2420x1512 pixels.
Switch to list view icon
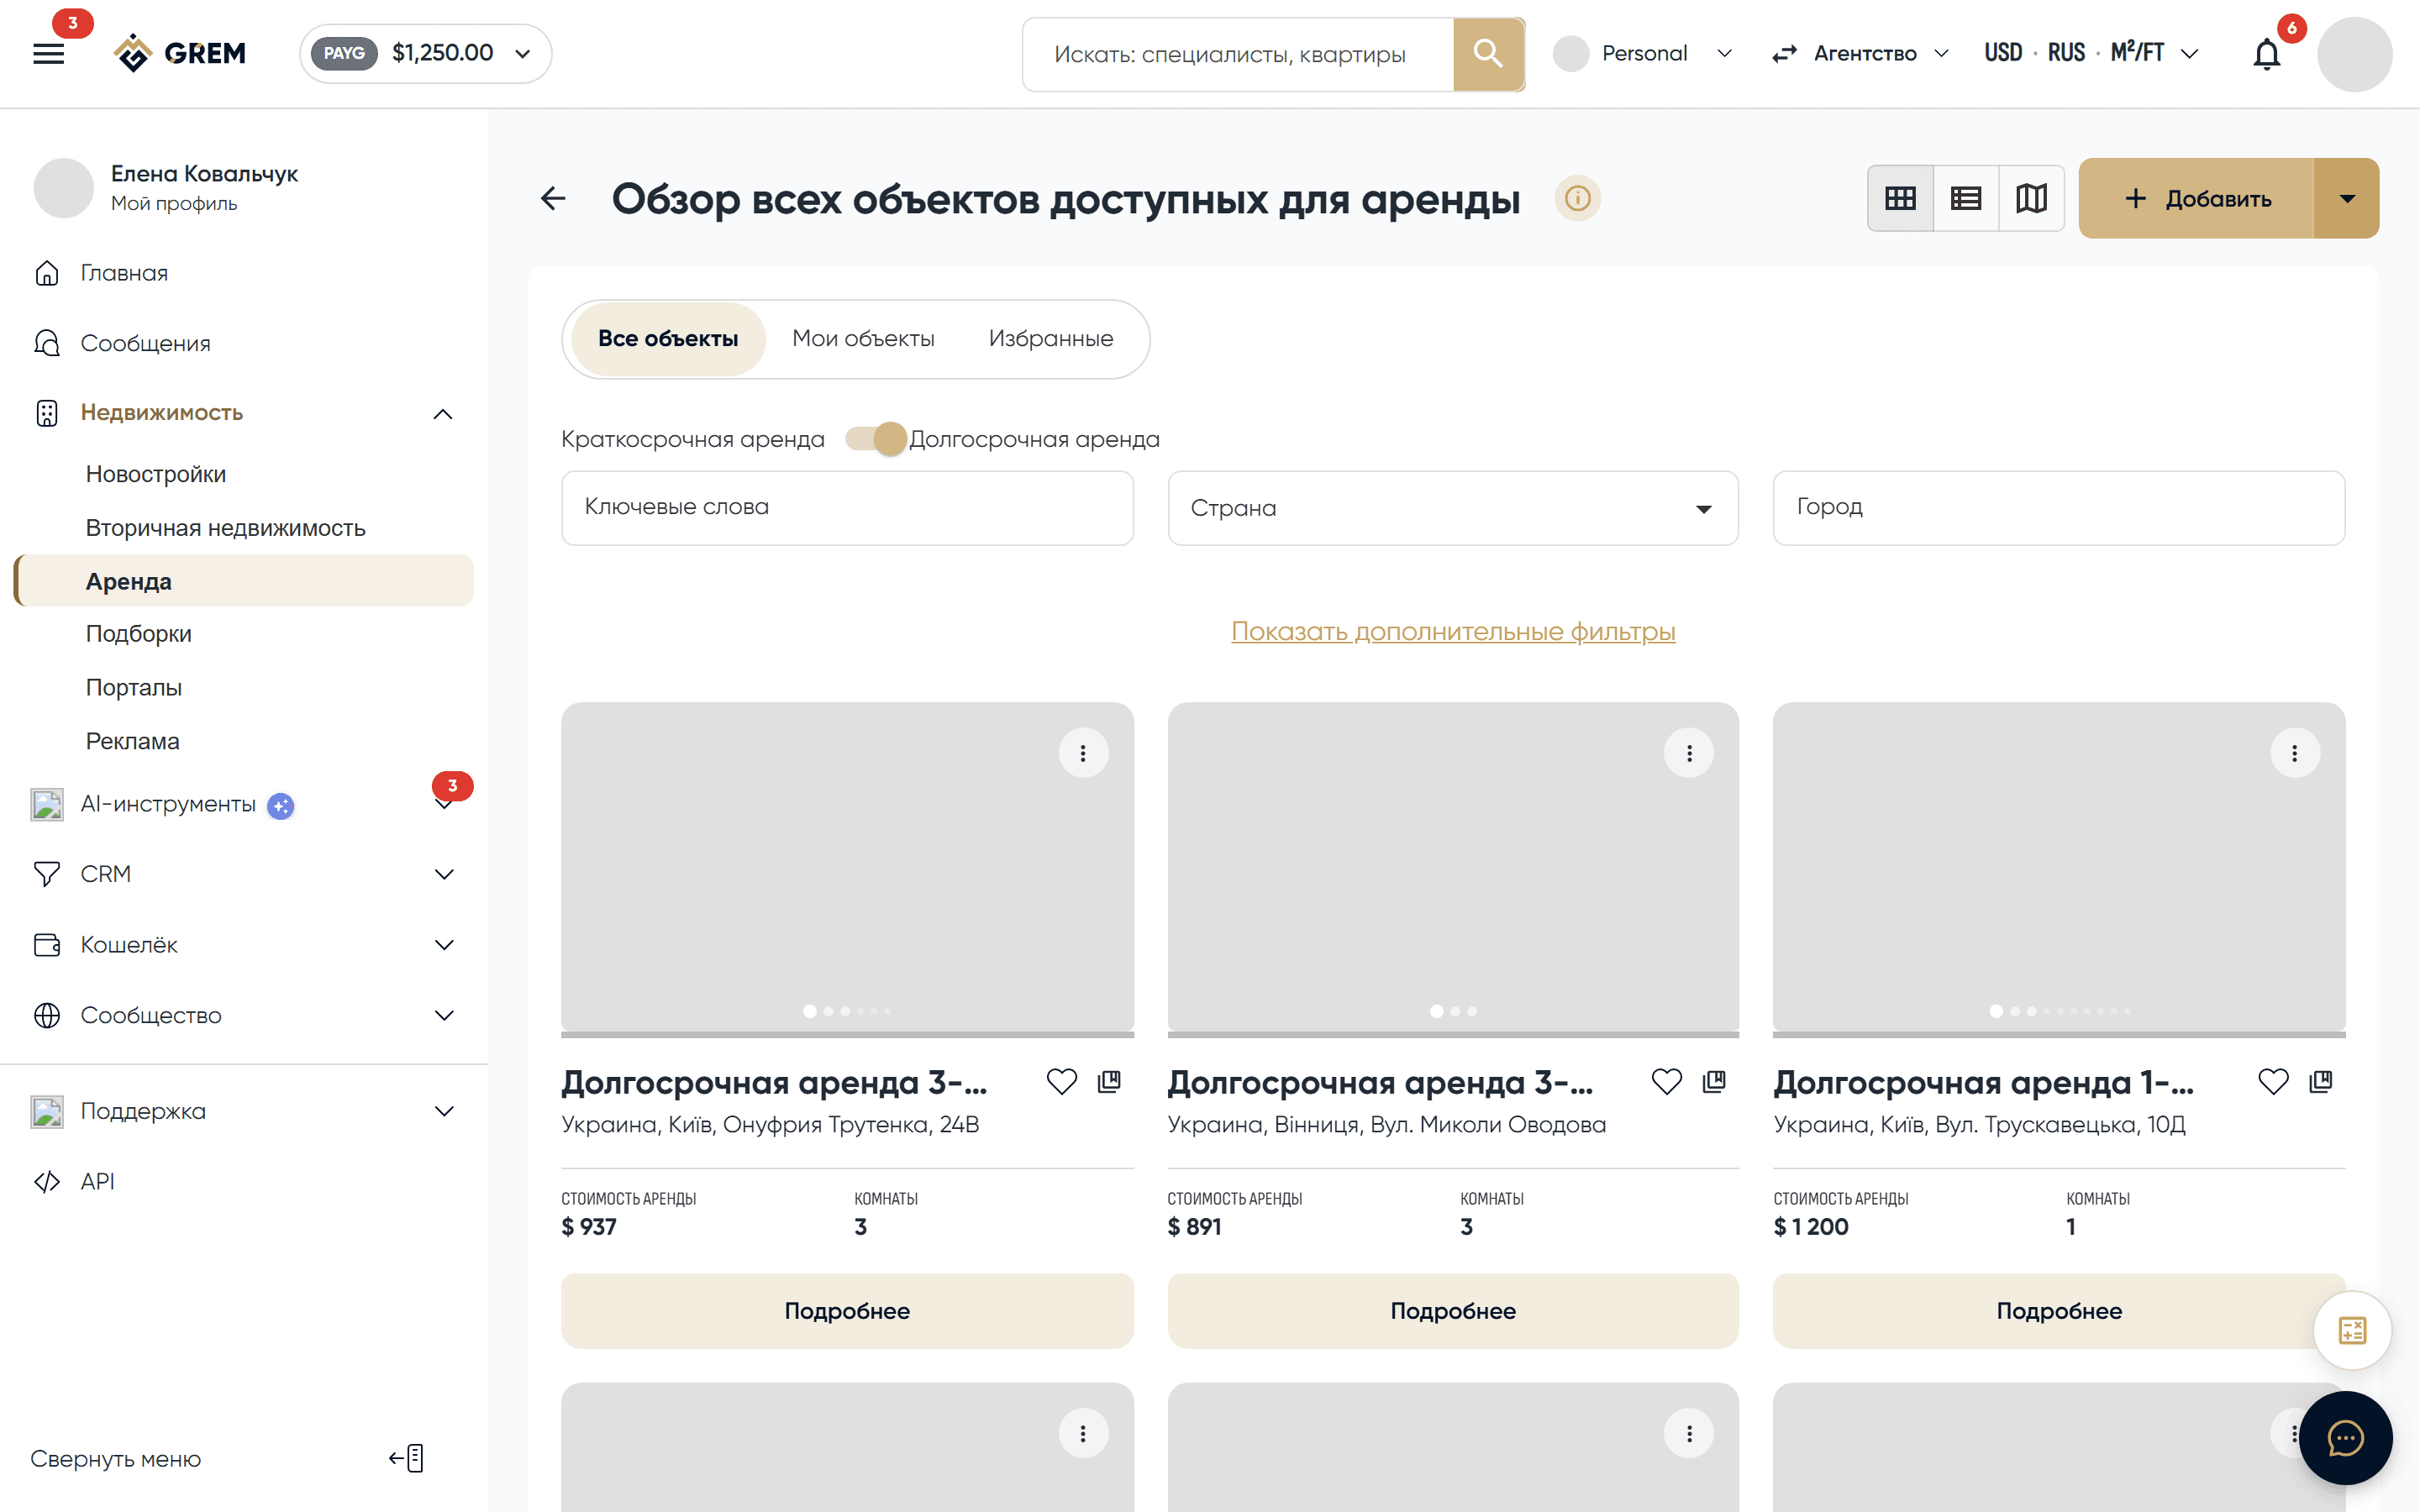point(1966,198)
